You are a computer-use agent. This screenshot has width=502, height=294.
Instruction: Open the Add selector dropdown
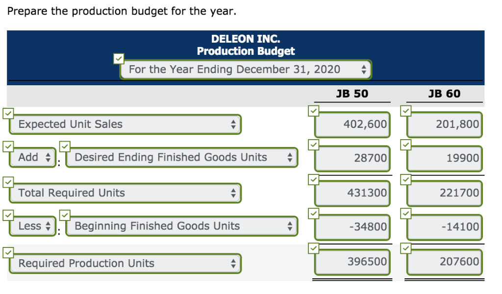(x=32, y=157)
